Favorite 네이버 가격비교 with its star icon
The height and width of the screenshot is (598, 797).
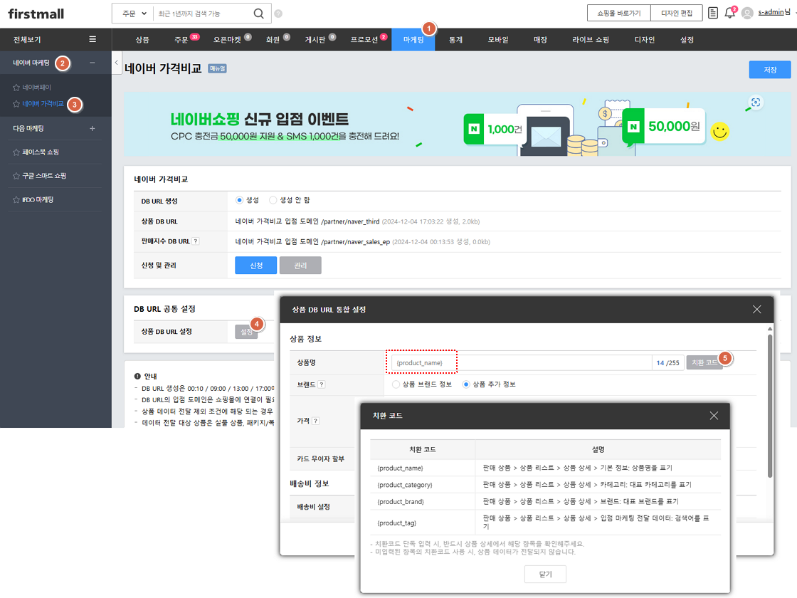(16, 104)
